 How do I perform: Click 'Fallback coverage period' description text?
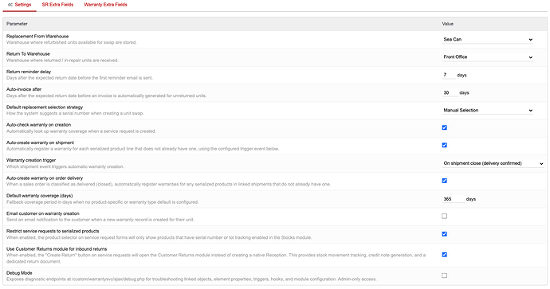pyautogui.click(x=102, y=202)
